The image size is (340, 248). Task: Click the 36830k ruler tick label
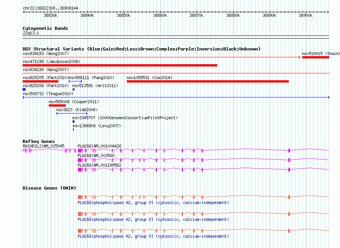click(x=50, y=15)
